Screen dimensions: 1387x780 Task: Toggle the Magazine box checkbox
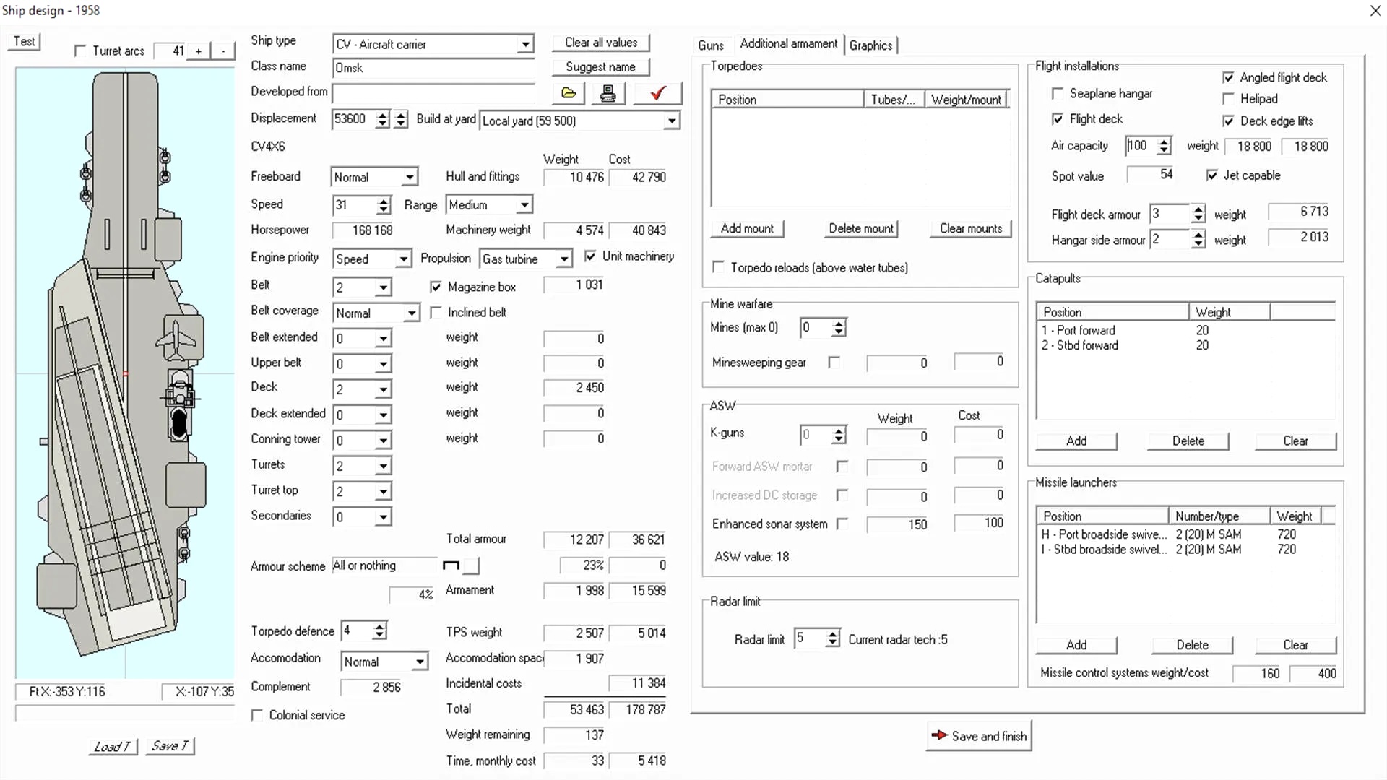point(436,287)
